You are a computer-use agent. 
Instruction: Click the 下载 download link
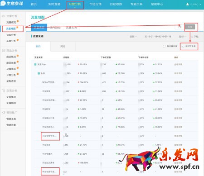pos(196,37)
